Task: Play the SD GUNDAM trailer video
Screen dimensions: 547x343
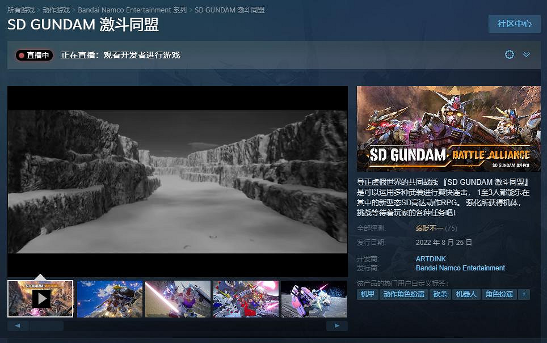Action: [x=40, y=299]
